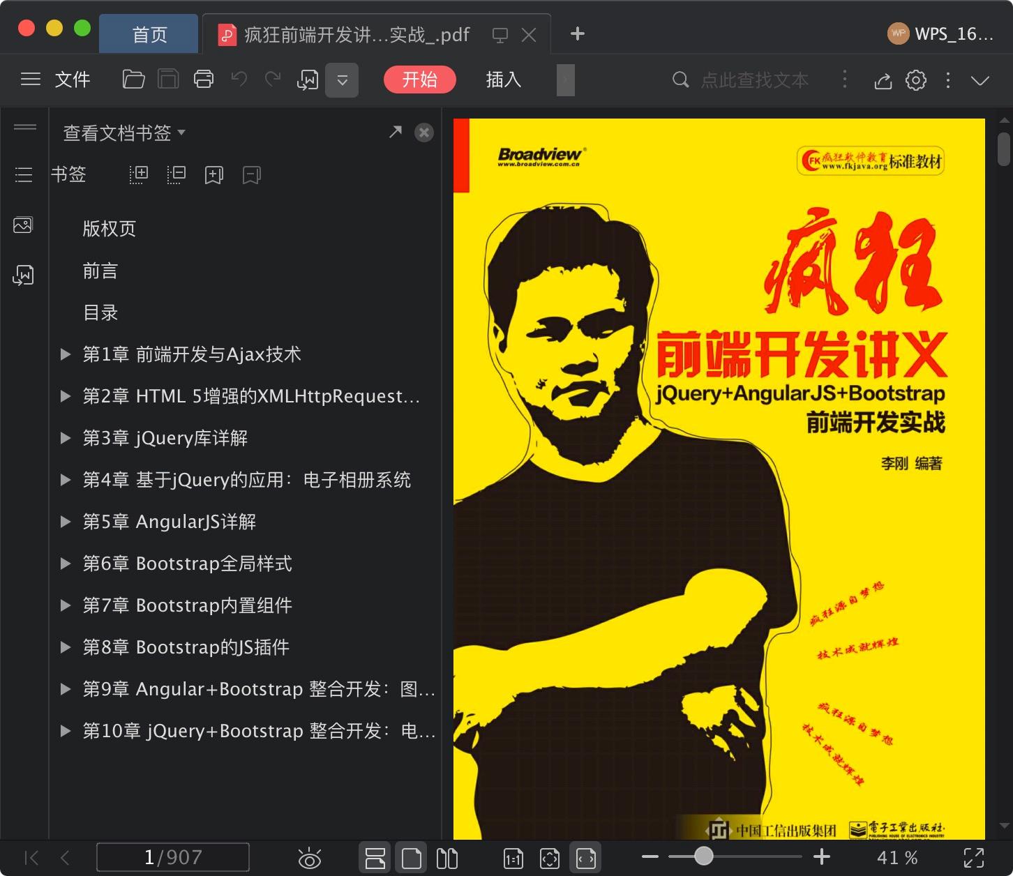Expand 第1章 前端开发与Ajax技术
This screenshot has height=876, width=1013.
pos(66,354)
